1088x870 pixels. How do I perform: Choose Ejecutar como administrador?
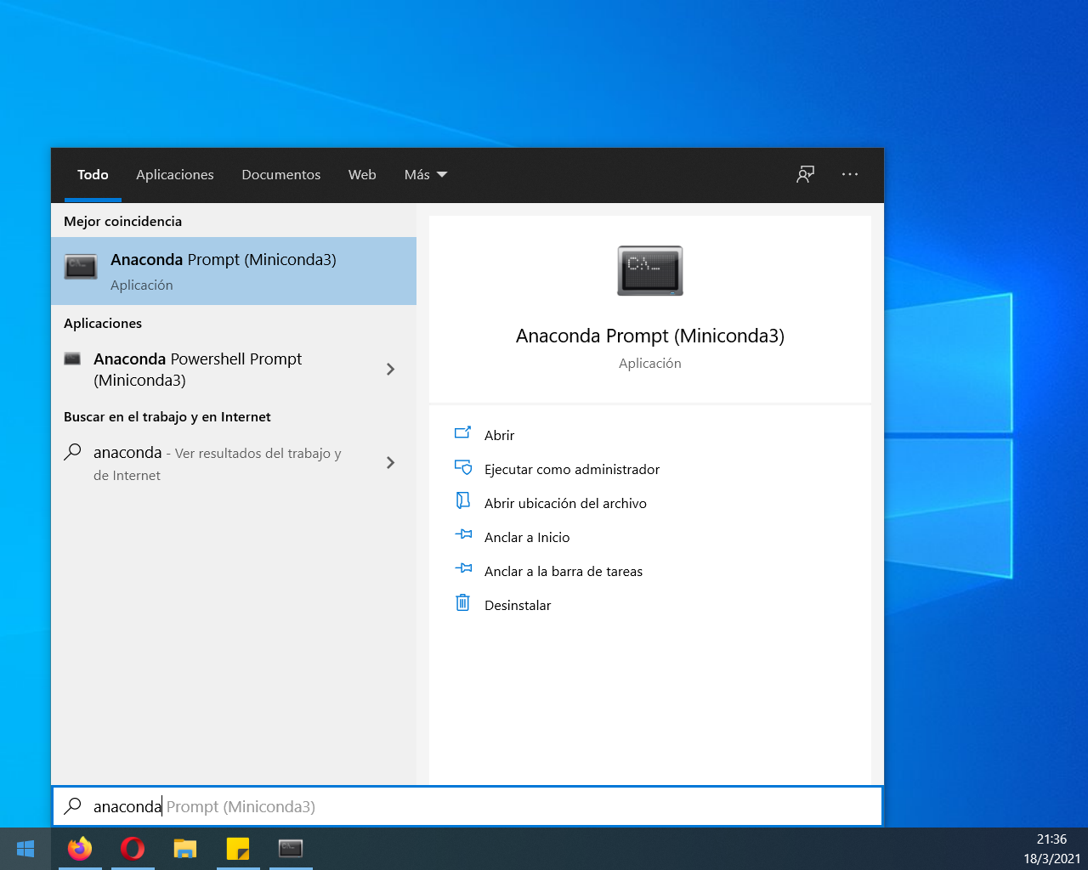tap(571, 469)
